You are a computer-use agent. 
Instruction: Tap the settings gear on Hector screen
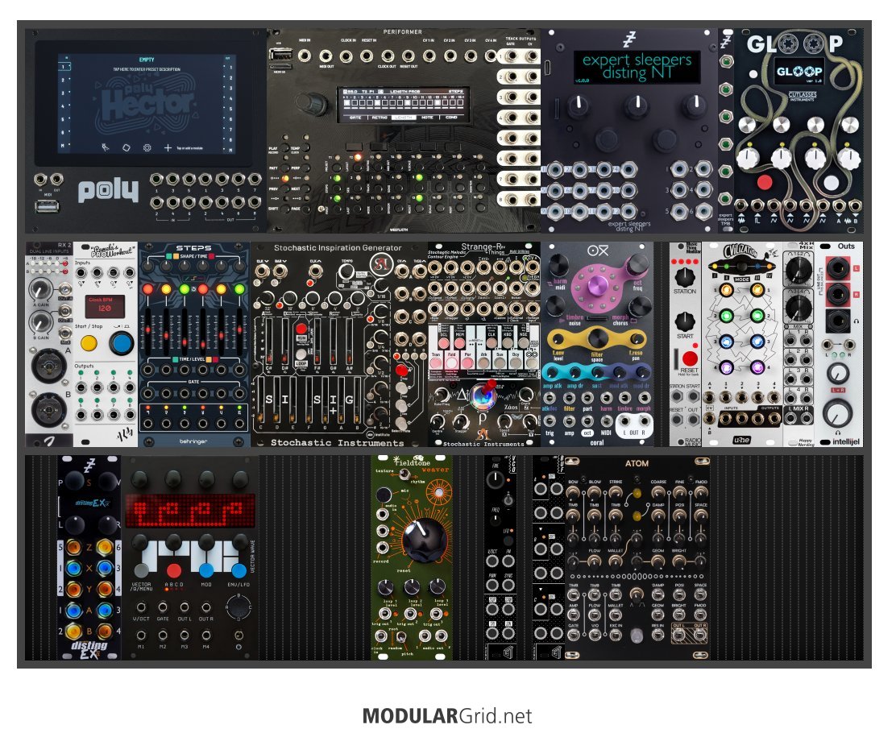(x=147, y=147)
